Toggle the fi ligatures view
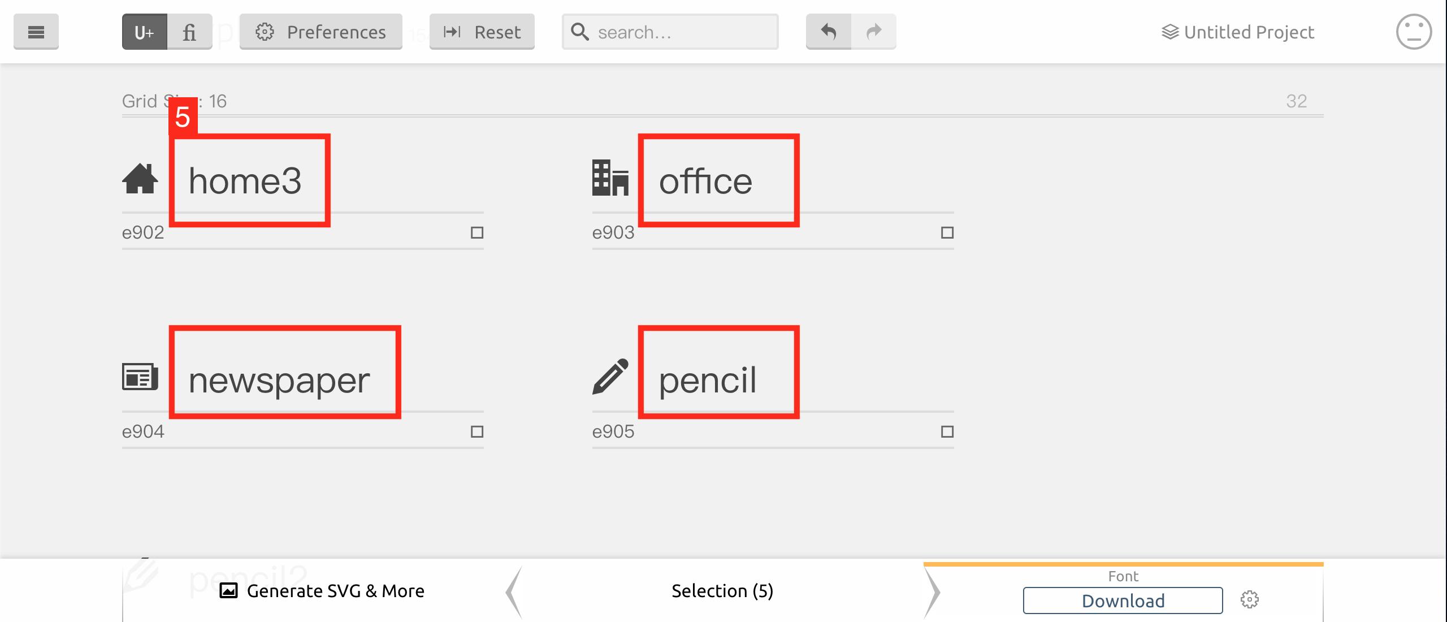 [x=190, y=32]
